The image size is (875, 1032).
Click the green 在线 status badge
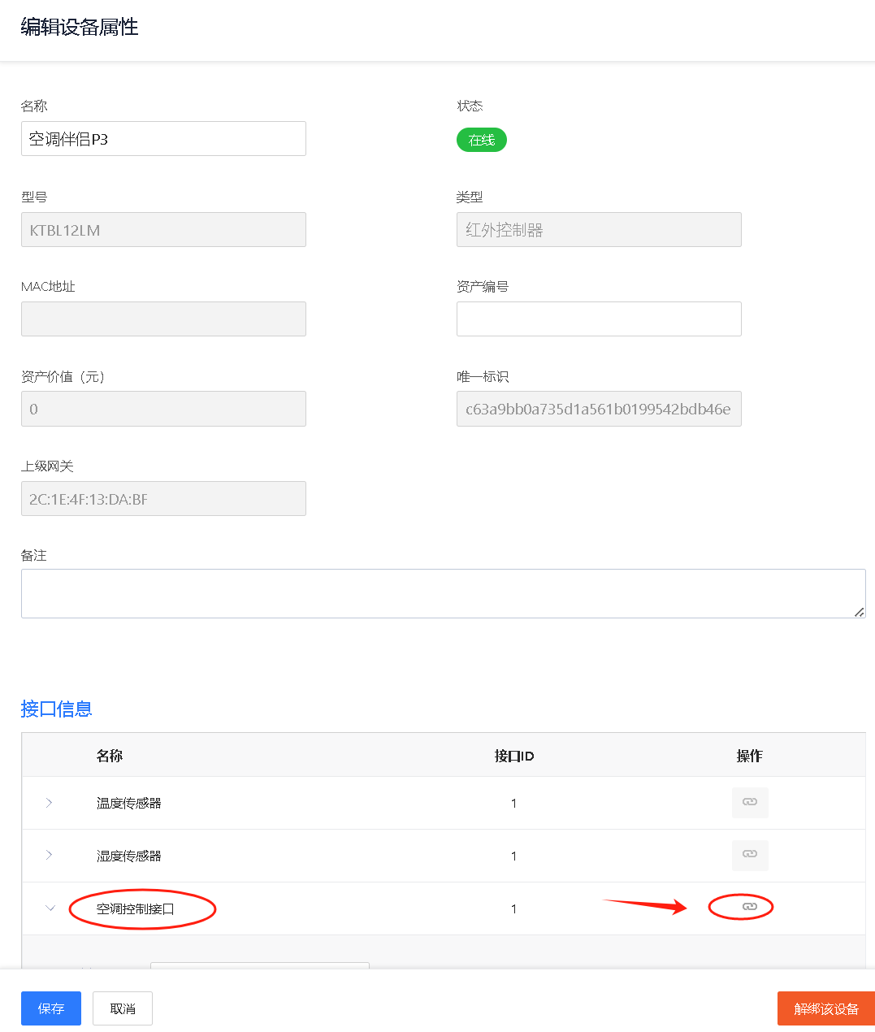click(x=481, y=140)
